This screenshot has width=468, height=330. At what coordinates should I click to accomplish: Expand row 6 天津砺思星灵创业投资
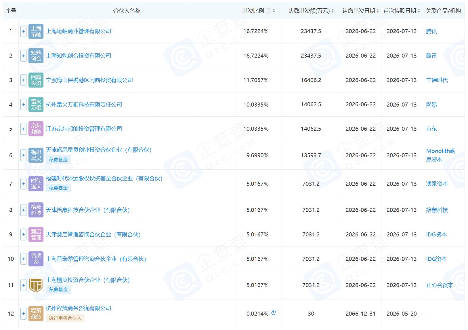click(x=24, y=155)
